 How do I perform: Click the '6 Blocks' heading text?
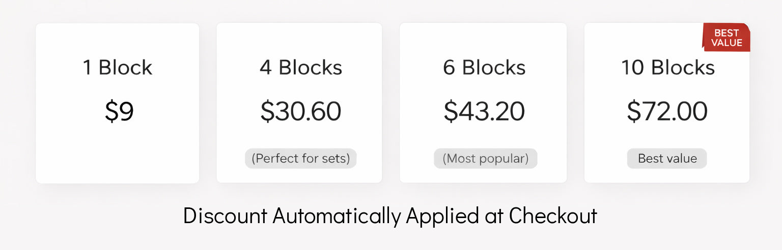(484, 67)
